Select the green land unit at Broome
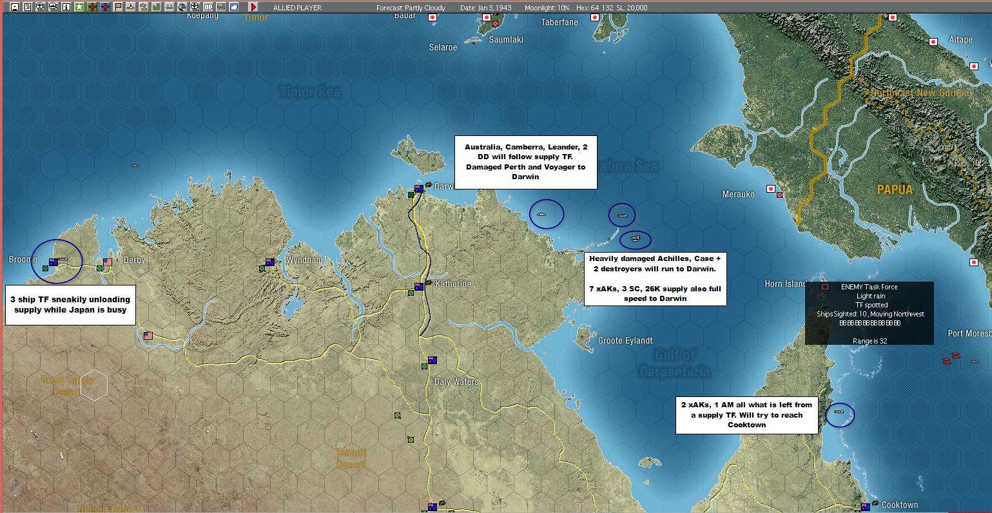This screenshot has width=992, height=513. point(45,268)
